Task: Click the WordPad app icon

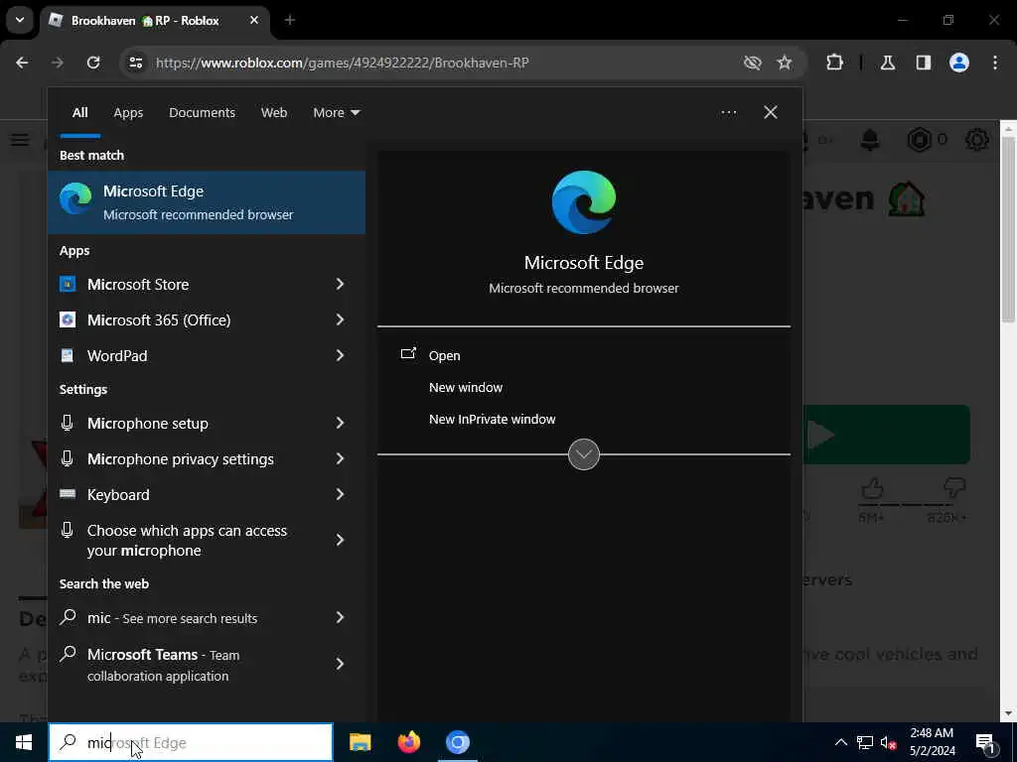Action: [x=68, y=355]
